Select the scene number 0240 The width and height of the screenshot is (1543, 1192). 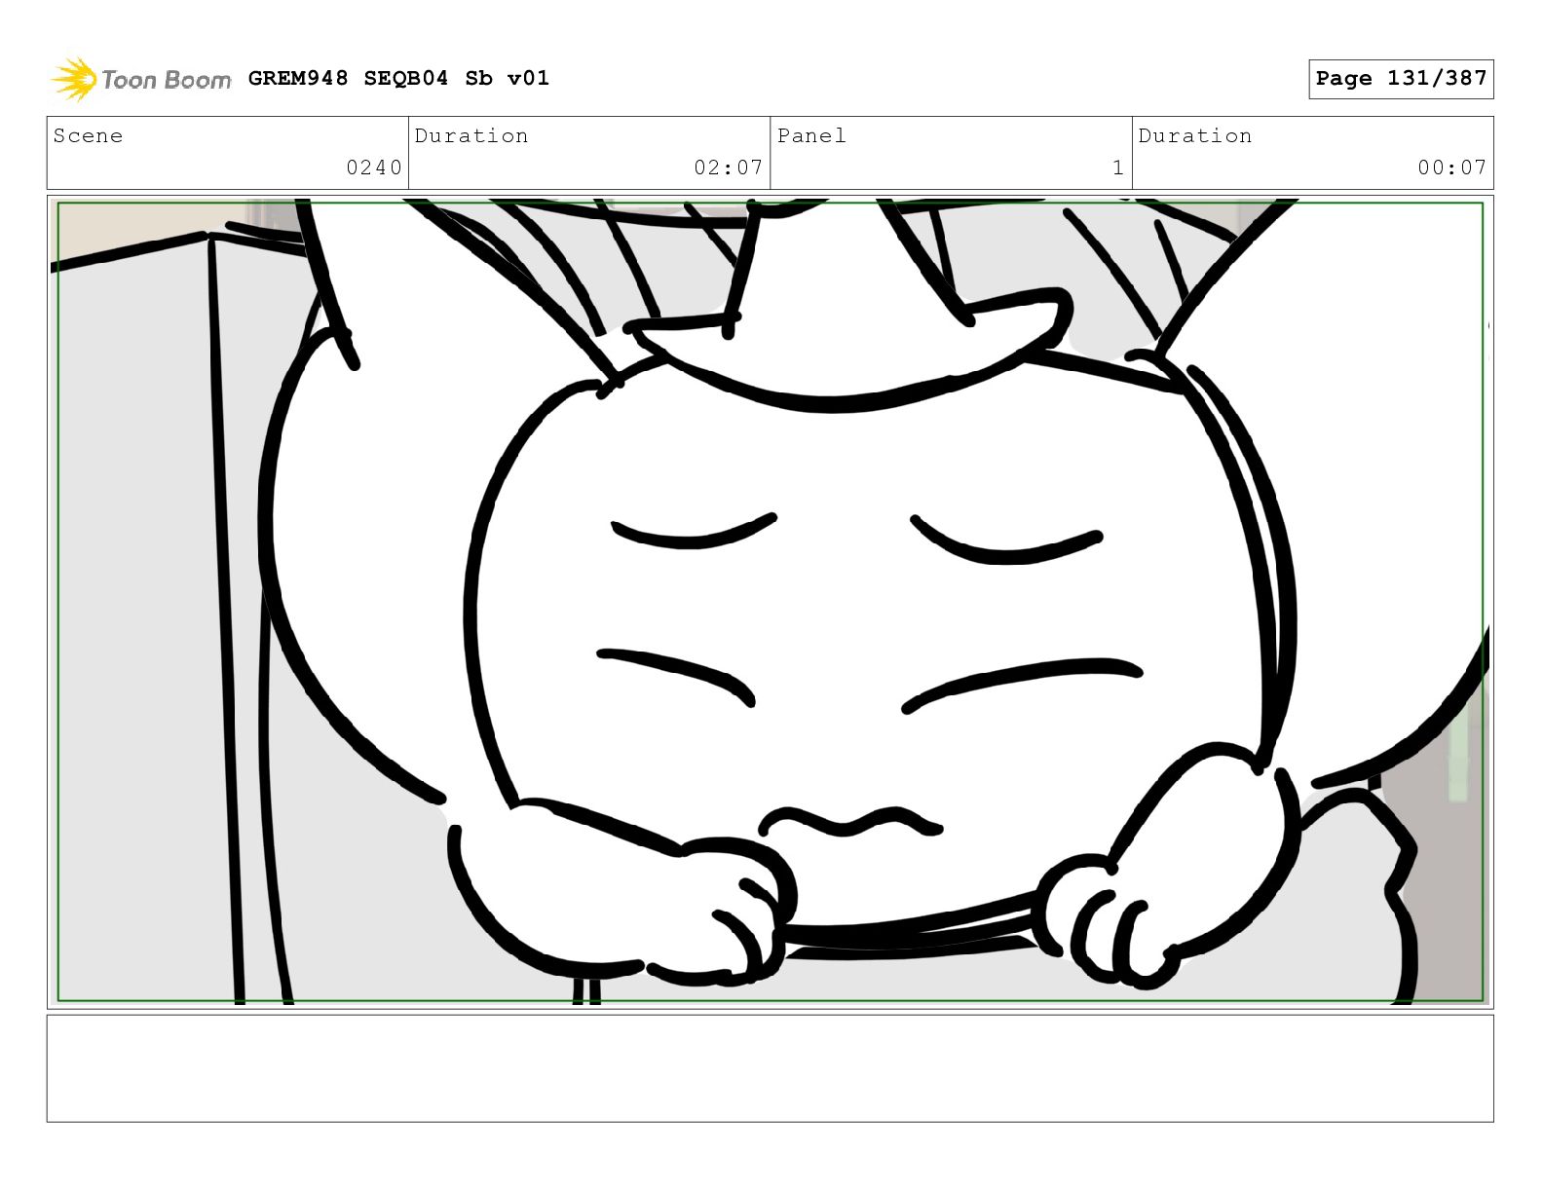click(374, 168)
